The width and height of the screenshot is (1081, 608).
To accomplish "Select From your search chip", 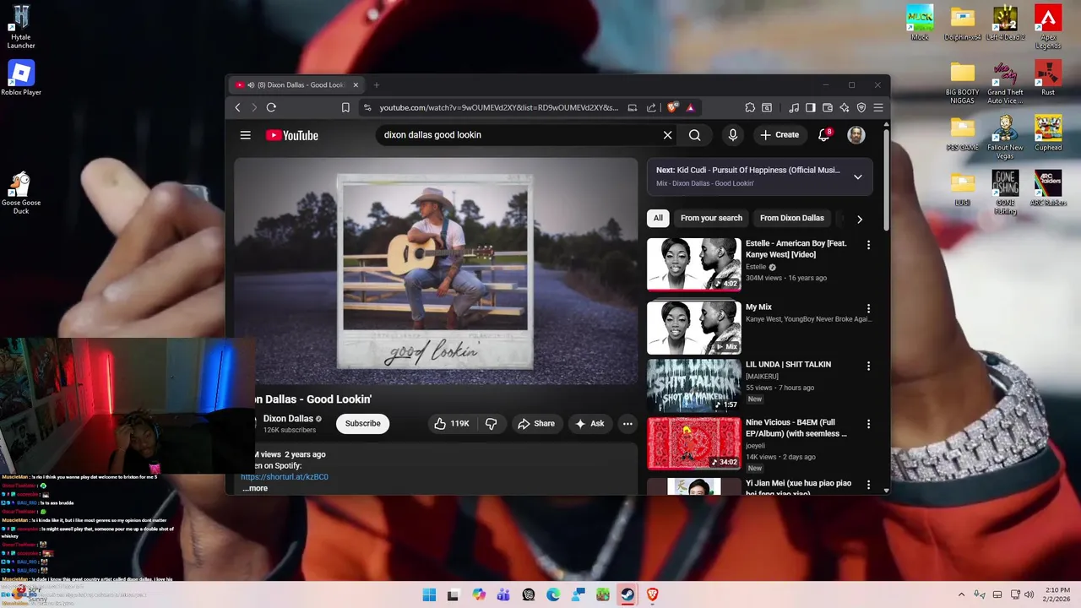I will (711, 218).
